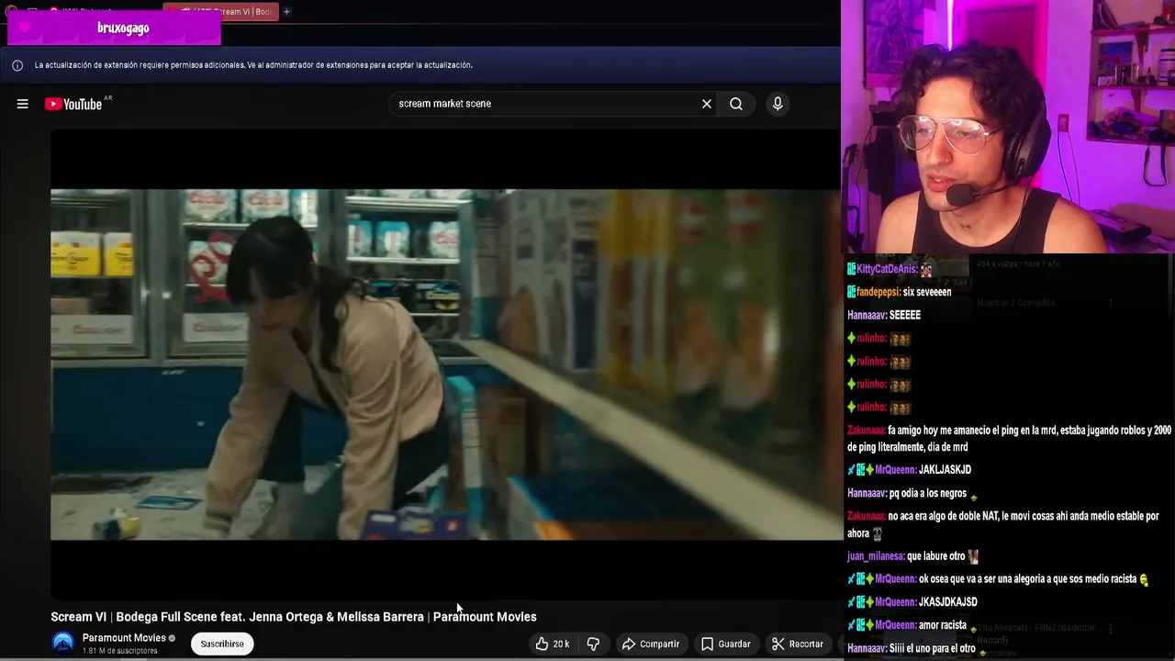1175x661 pixels.
Task: Click the magnifier search button
Action: pyautogui.click(x=736, y=104)
